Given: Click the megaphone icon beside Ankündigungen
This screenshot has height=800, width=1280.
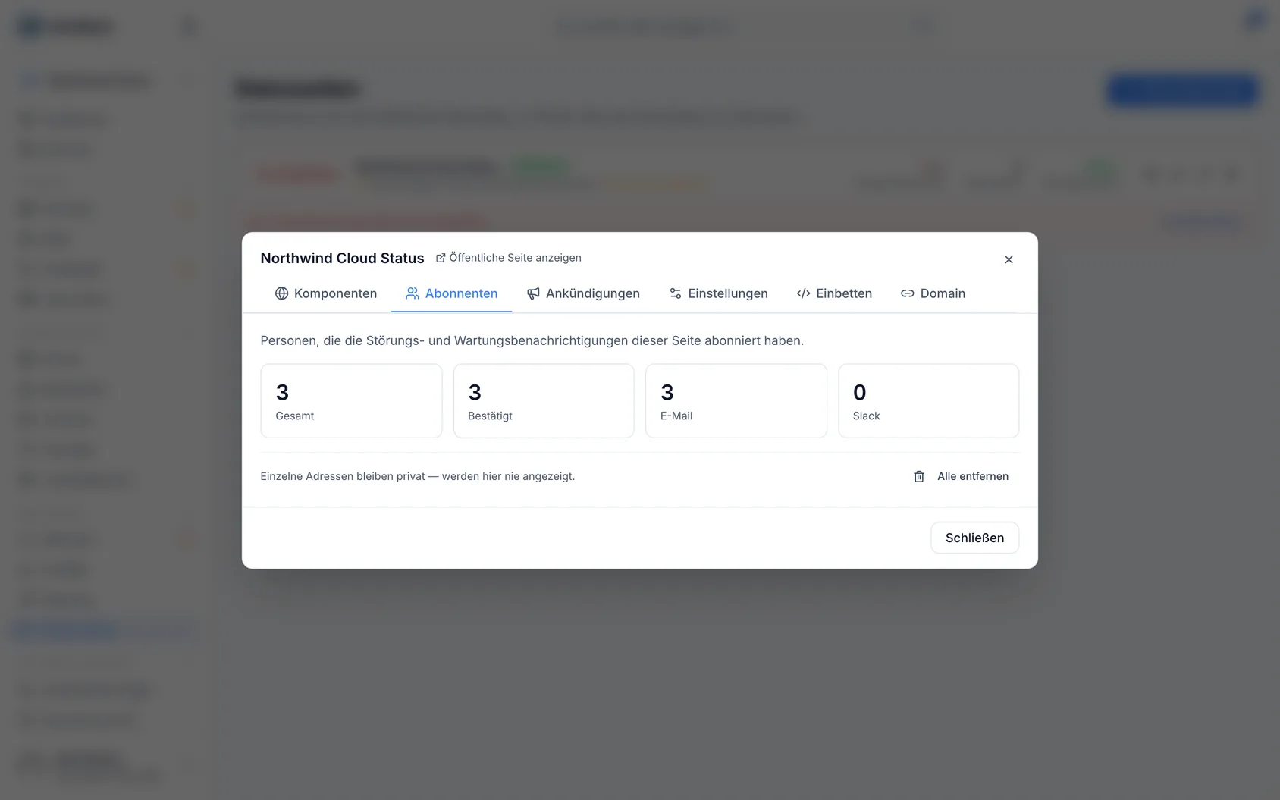Looking at the screenshot, I should 533,293.
